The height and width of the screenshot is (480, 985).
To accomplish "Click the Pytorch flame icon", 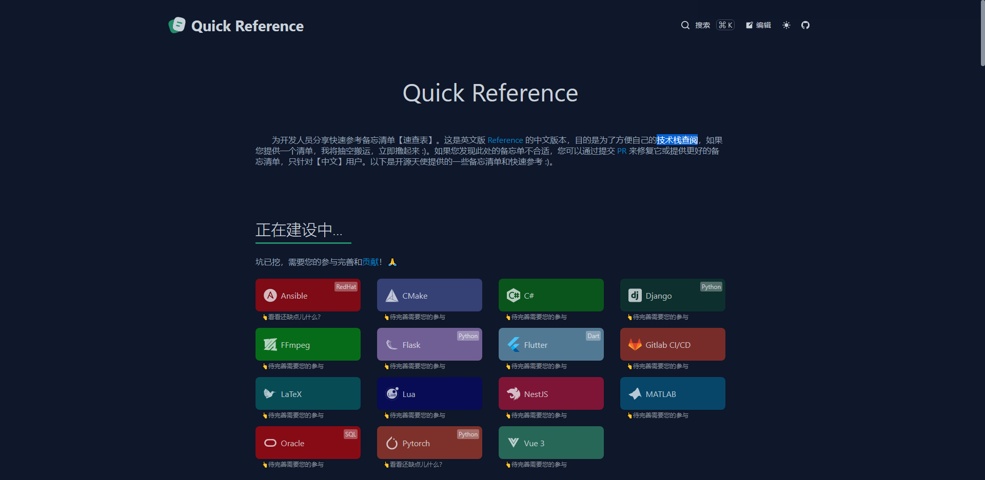I will point(392,443).
